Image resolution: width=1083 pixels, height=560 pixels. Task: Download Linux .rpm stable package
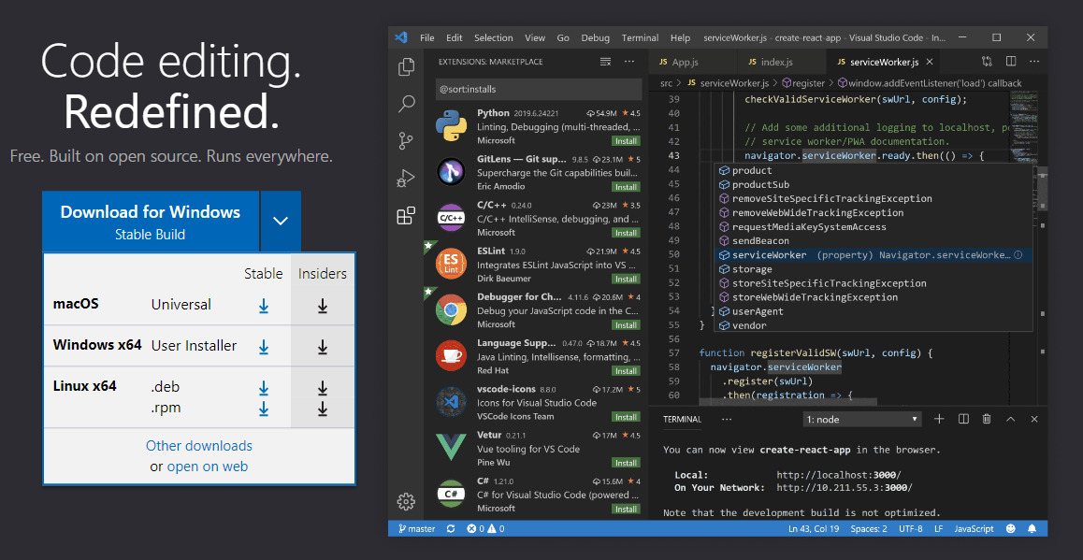(263, 409)
